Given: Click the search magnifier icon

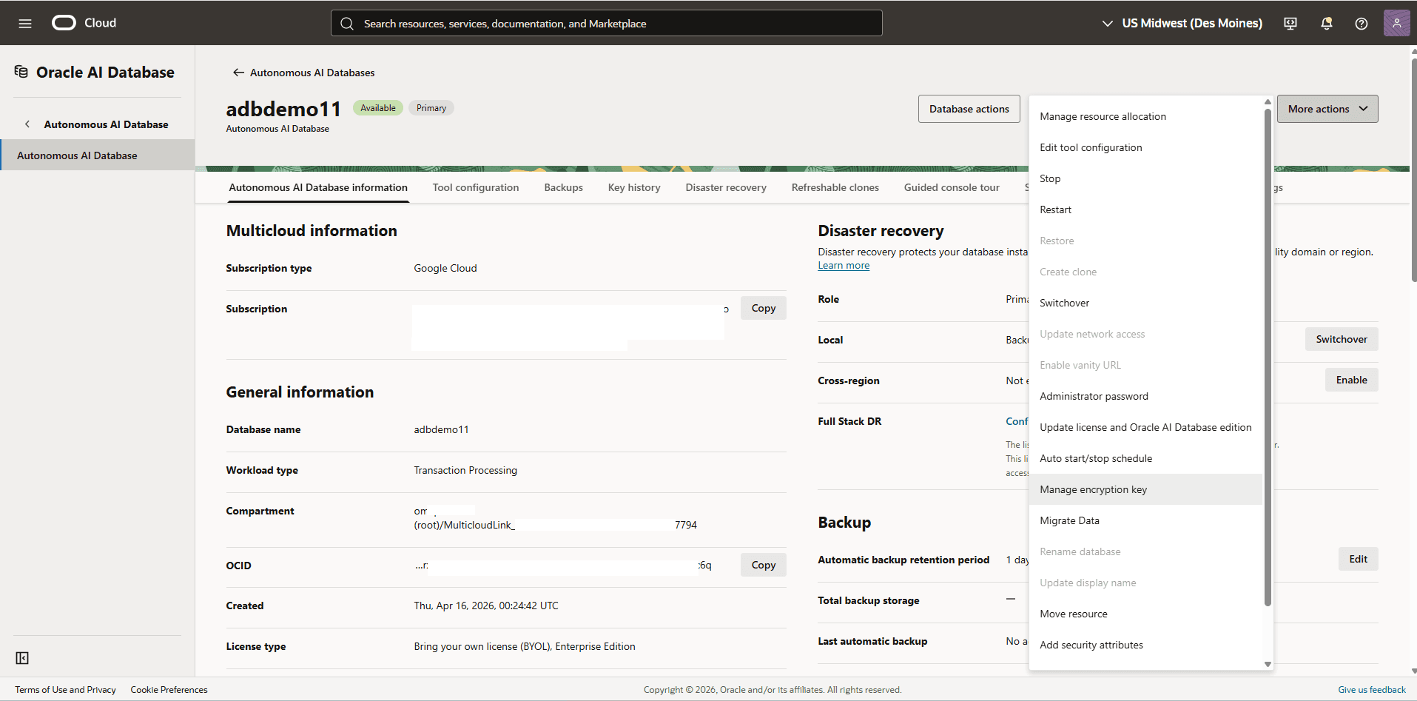Looking at the screenshot, I should tap(347, 24).
